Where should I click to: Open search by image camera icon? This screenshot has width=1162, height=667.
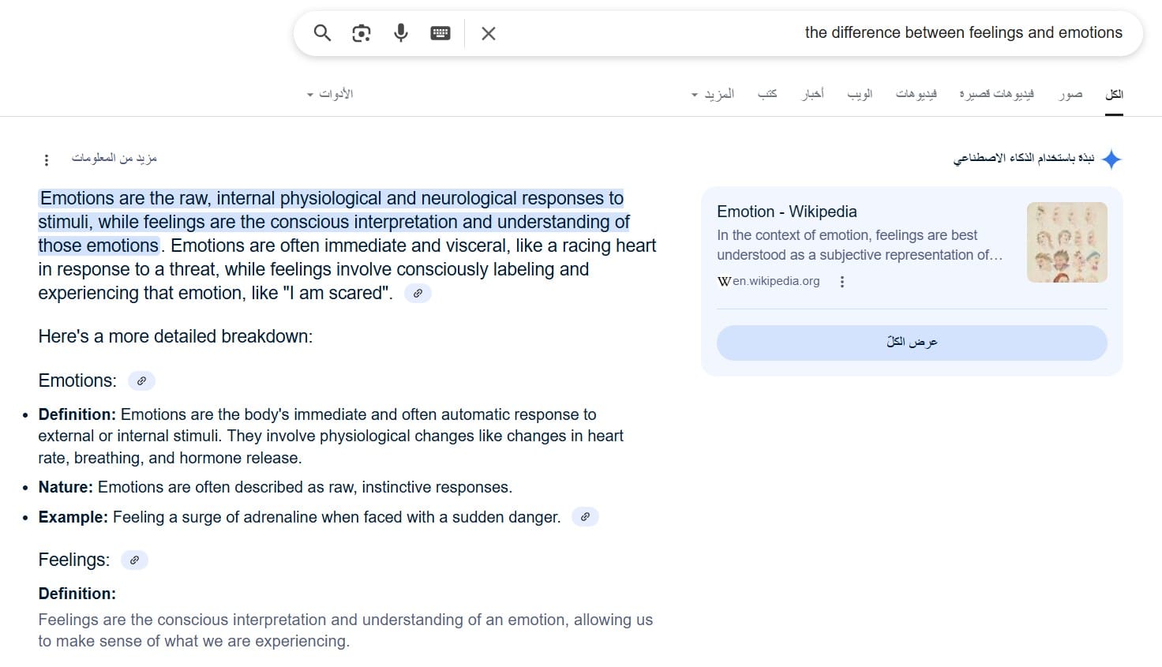[362, 33]
